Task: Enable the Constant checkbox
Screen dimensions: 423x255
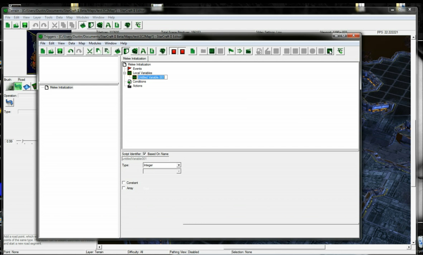Action: [x=124, y=183]
